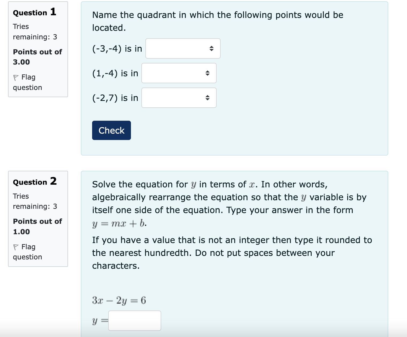Click the arrow selector on (1,-4) dropdown

(208, 73)
